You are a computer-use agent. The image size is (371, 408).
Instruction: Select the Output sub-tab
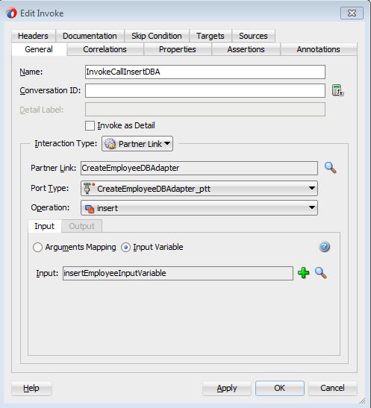tap(82, 226)
